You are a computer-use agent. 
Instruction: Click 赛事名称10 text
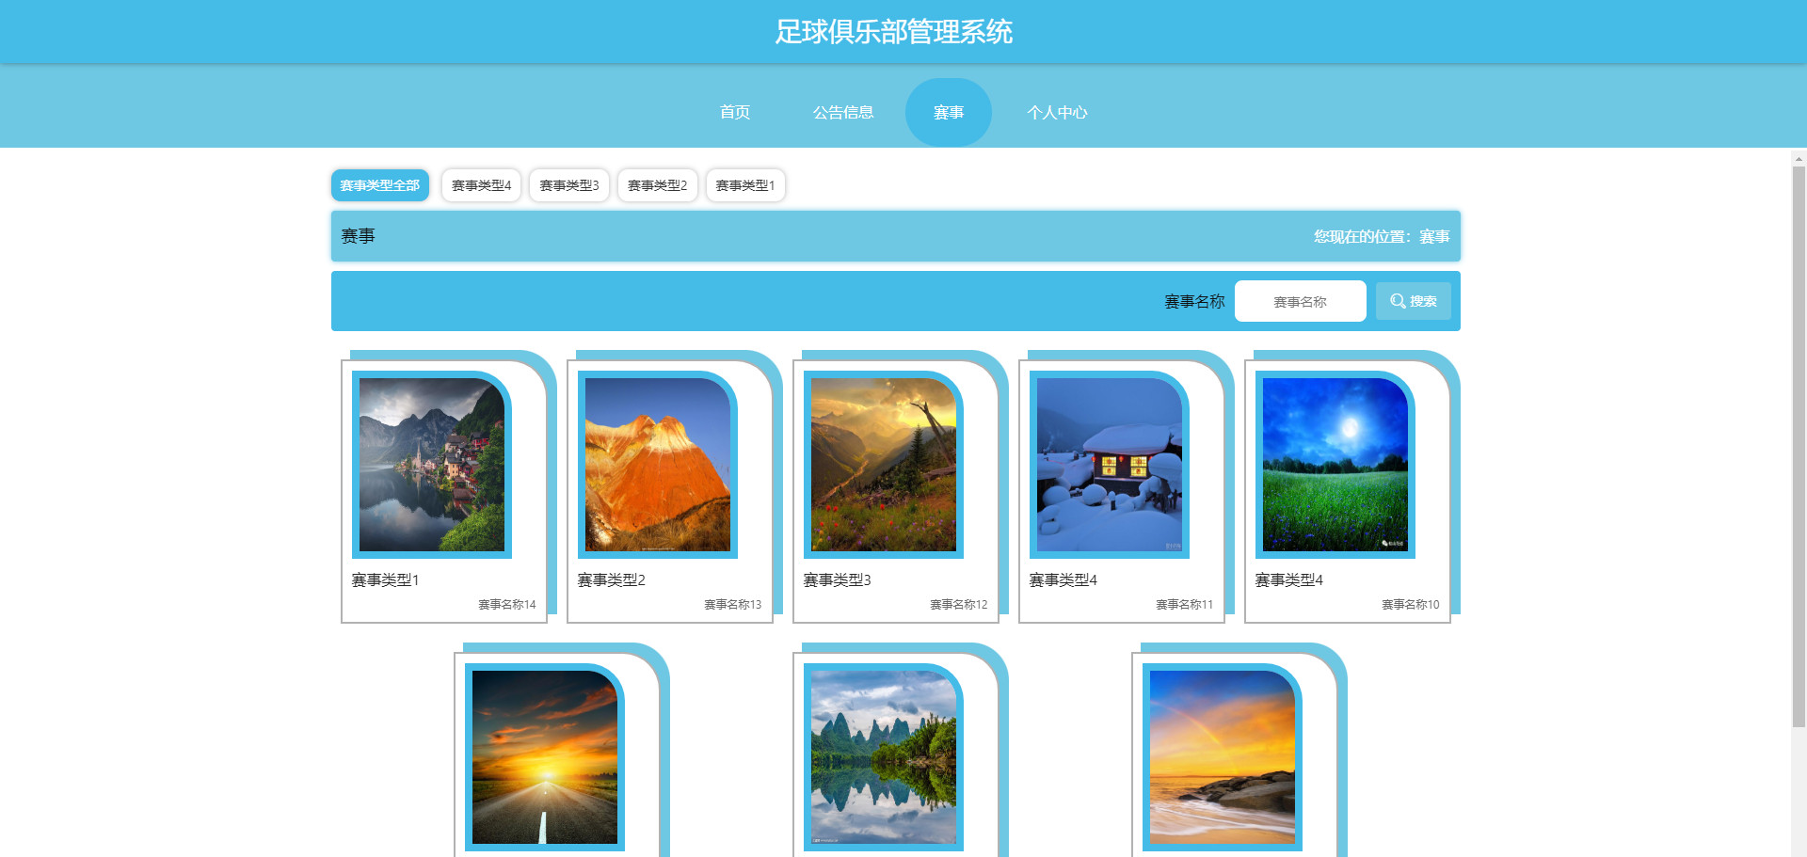tap(1411, 605)
